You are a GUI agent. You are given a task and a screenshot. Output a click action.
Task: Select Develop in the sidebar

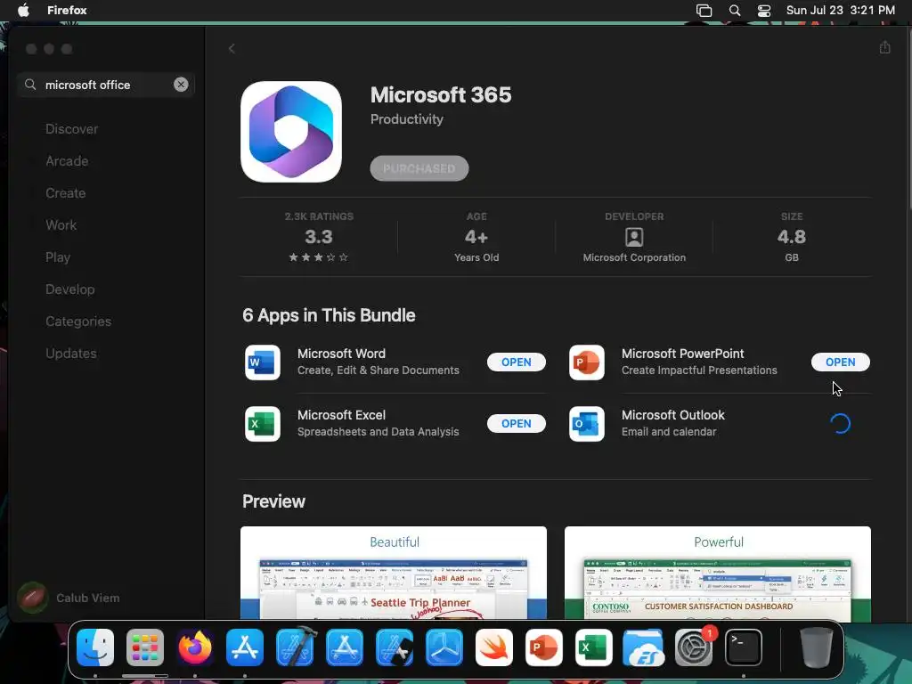point(69,289)
